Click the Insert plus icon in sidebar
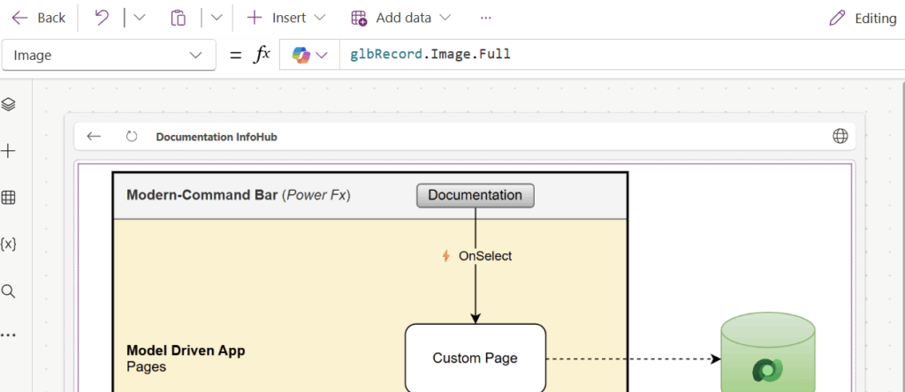The width and height of the screenshot is (905, 392). click(x=9, y=151)
